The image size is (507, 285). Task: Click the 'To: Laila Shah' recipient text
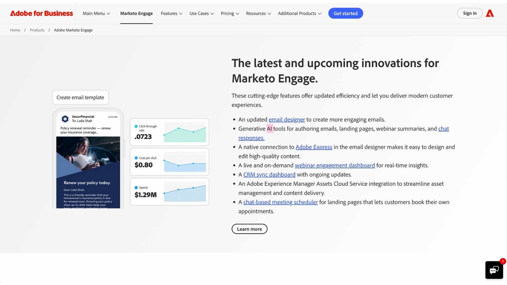(x=82, y=121)
